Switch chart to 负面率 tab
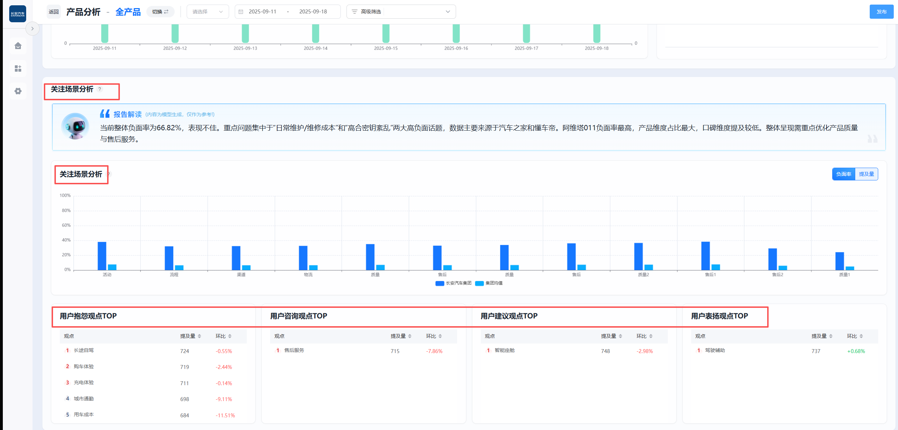 (x=844, y=174)
